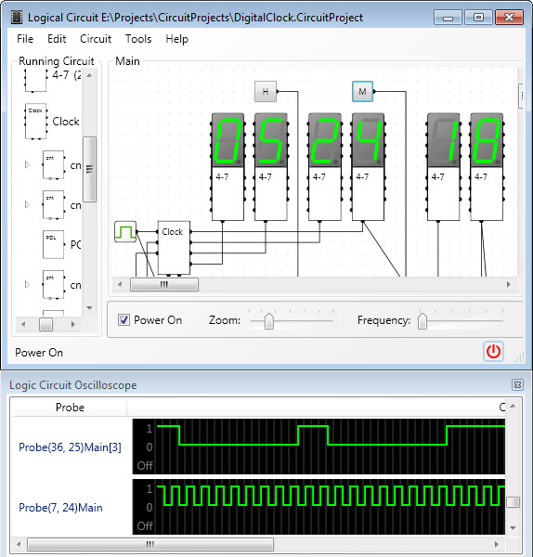
Task: Click oscilloscope horizontal scrollbar thumb
Action: [150, 544]
